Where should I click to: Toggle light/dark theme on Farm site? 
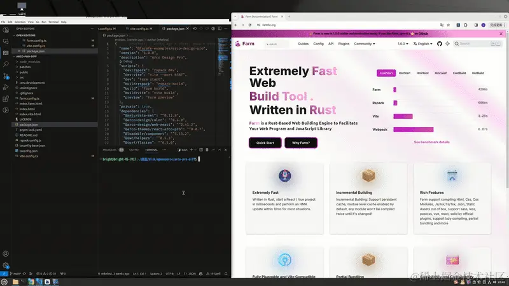coord(448,44)
